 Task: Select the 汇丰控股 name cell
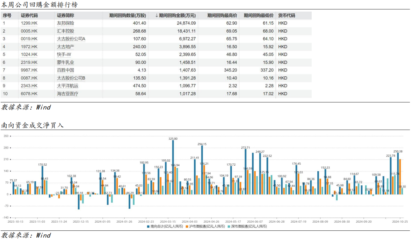point(66,31)
